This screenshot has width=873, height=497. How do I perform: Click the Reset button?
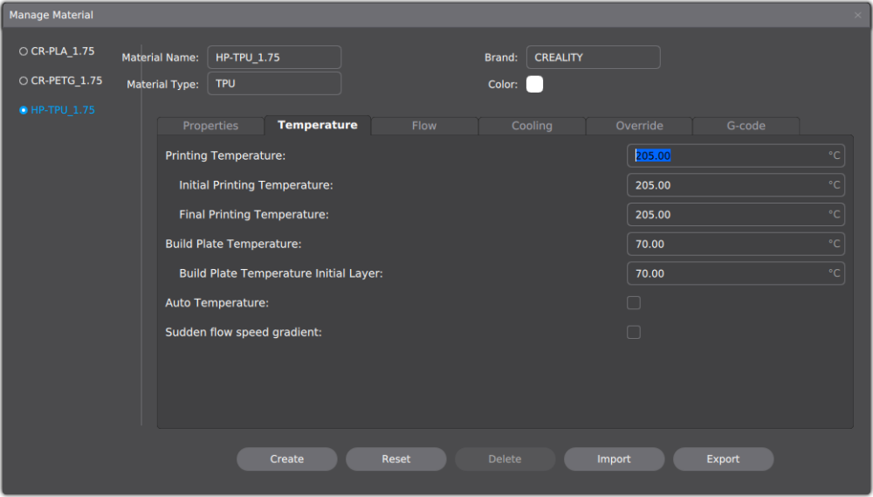395,459
